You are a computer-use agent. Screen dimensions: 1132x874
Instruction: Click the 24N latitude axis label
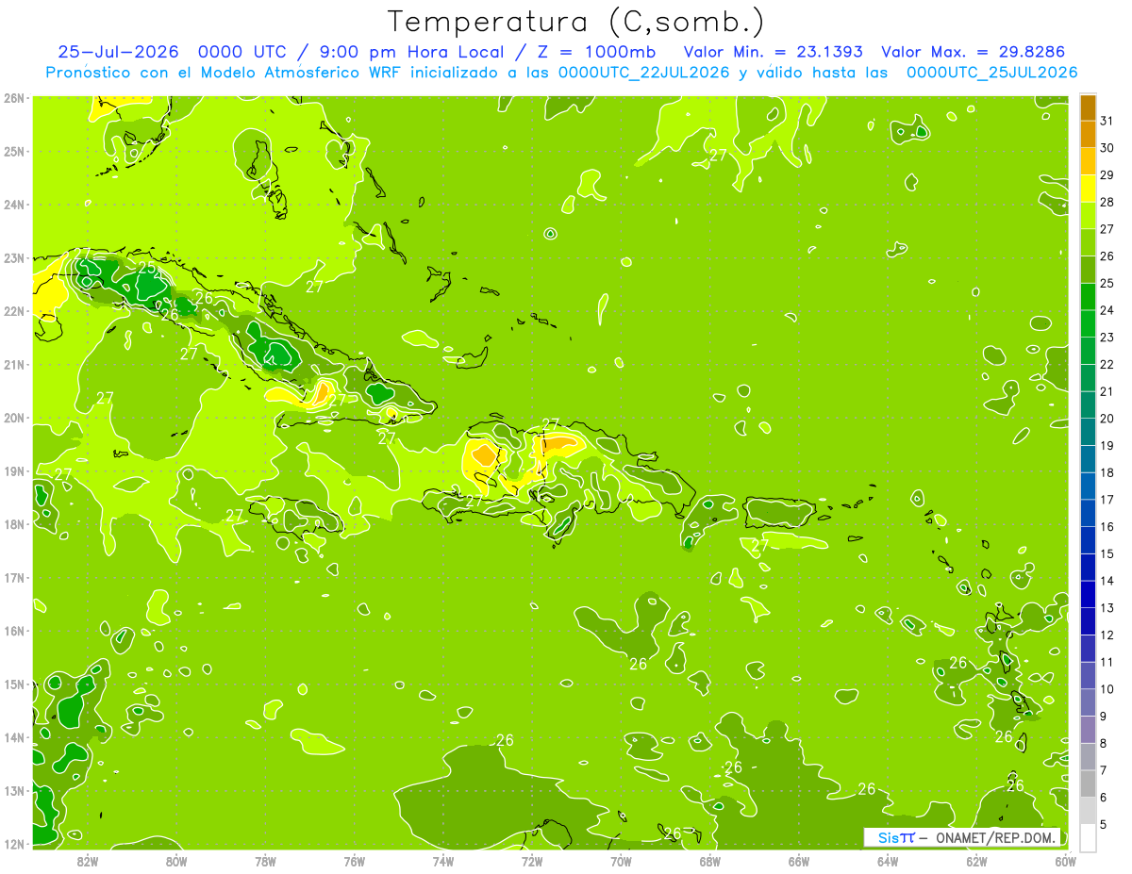pyautogui.click(x=14, y=205)
